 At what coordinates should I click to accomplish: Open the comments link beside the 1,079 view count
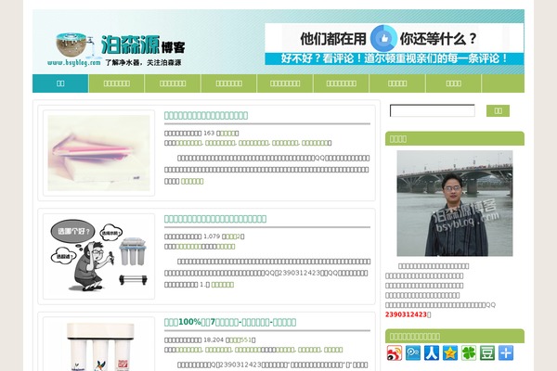point(233,237)
